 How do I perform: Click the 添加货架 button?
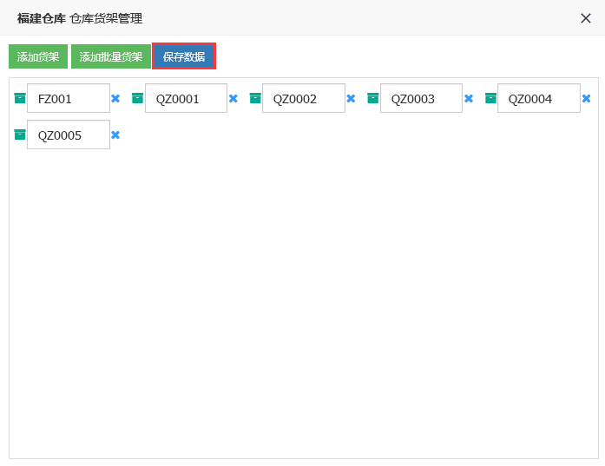pos(38,56)
